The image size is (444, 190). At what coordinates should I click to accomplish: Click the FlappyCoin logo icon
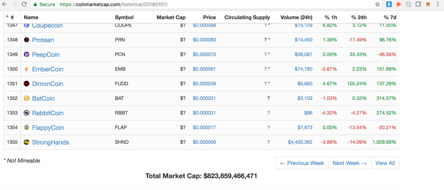[x=26, y=127]
